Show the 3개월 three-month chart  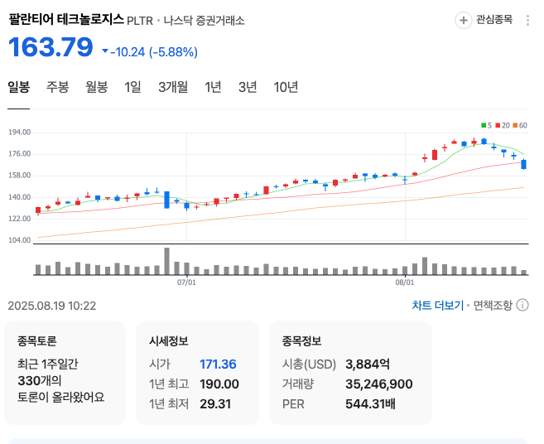(173, 87)
